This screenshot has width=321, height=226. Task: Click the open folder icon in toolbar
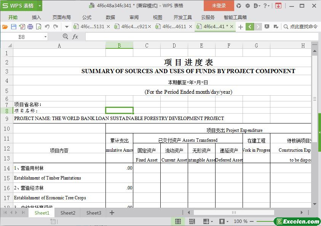[x=5, y=27]
